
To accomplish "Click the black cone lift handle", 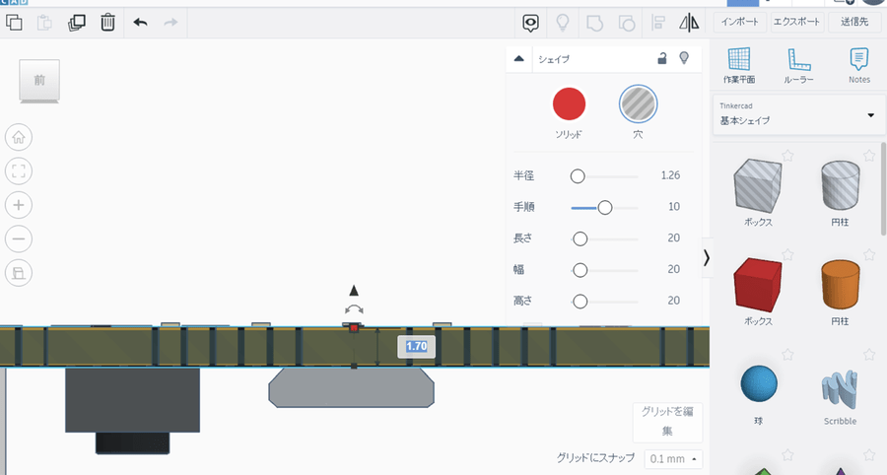I will tap(354, 291).
